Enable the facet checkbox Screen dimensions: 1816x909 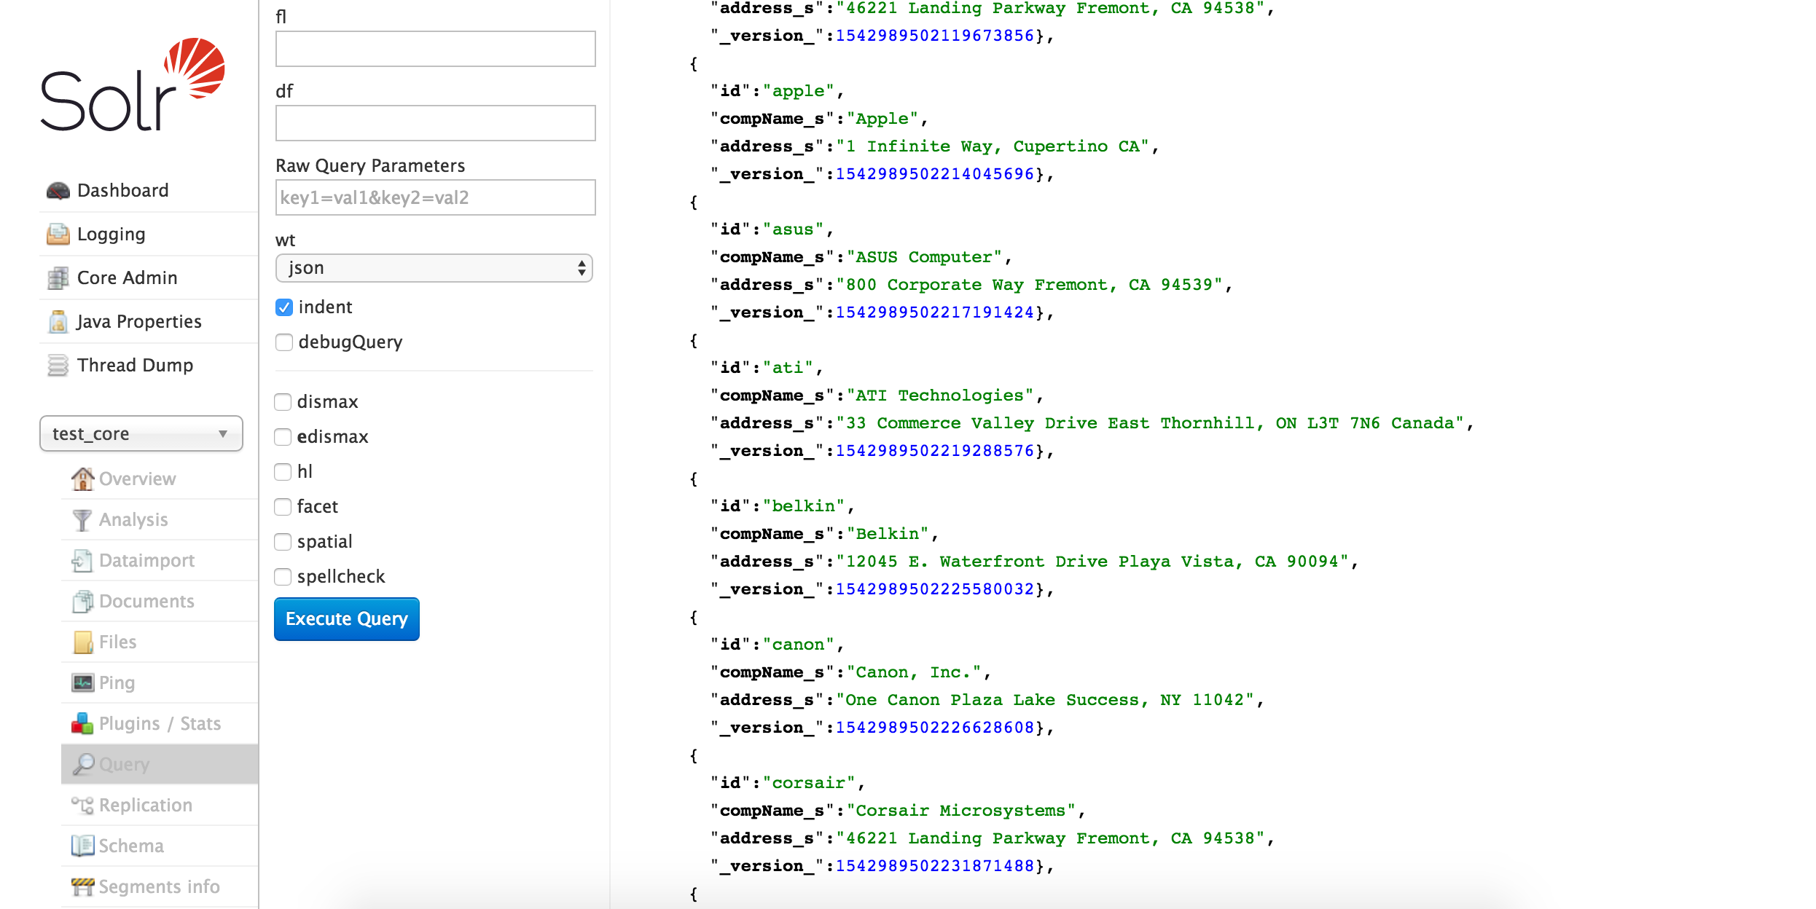[x=283, y=507]
